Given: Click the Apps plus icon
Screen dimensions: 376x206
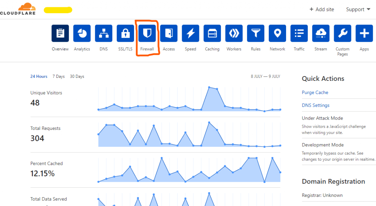Looking at the screenshot, I should [364, 34].
